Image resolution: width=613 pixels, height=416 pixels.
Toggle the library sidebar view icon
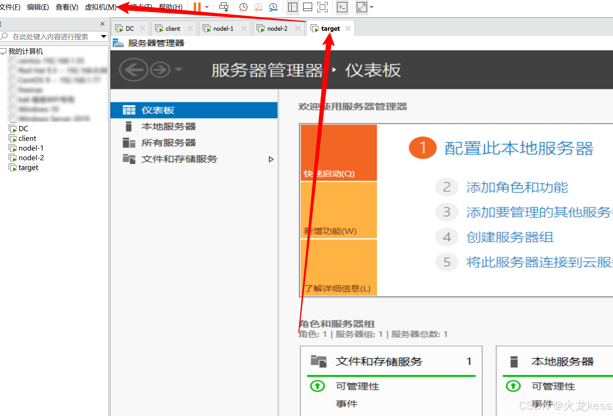(293, 7)
